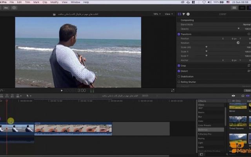Click the Bluetooth menu bar icon
The width and height of the screenshot is (251, 157).
199,2
